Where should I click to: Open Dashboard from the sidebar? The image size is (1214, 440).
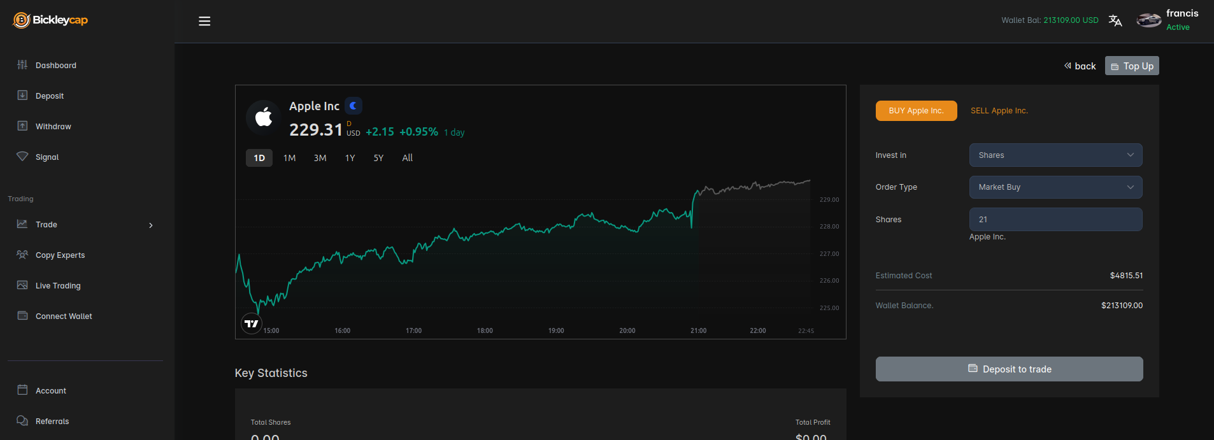55,65
